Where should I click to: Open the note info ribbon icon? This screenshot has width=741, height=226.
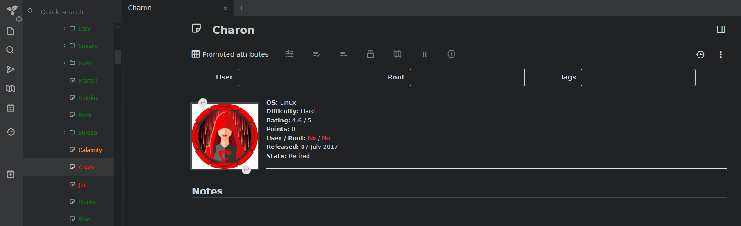pos(451,54)
